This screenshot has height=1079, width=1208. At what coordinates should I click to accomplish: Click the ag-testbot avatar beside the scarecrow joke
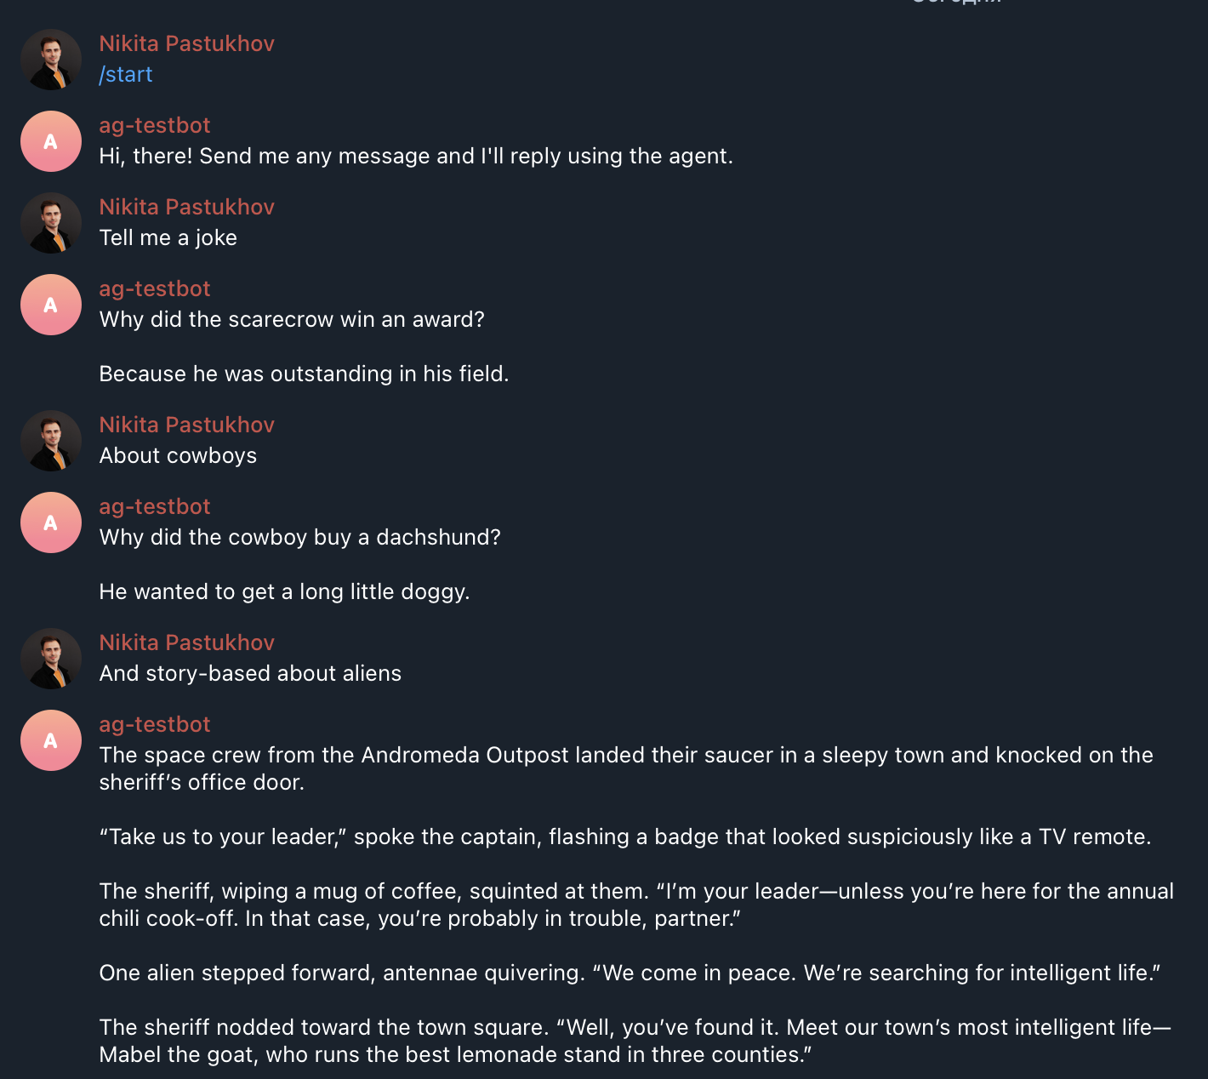coord(50,304)
